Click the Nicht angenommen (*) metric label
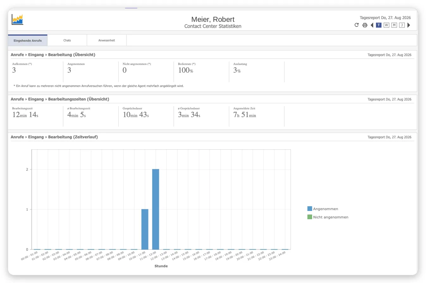The width and height of the screenshot is (426, 283). [137, 64]
